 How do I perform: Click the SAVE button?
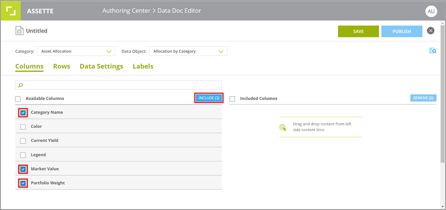359,31
